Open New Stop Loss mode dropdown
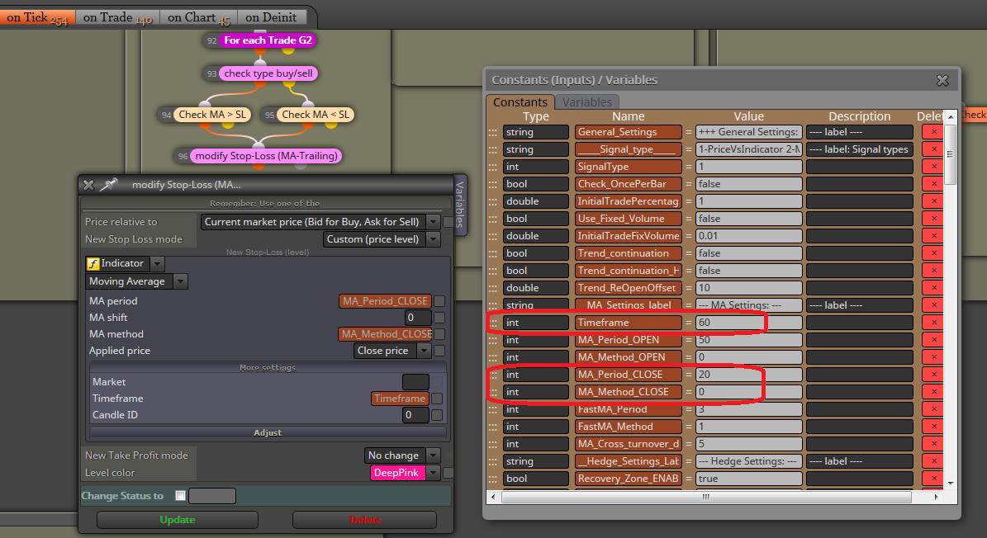This screenshot has width=987, height=538. coord(433,239)
